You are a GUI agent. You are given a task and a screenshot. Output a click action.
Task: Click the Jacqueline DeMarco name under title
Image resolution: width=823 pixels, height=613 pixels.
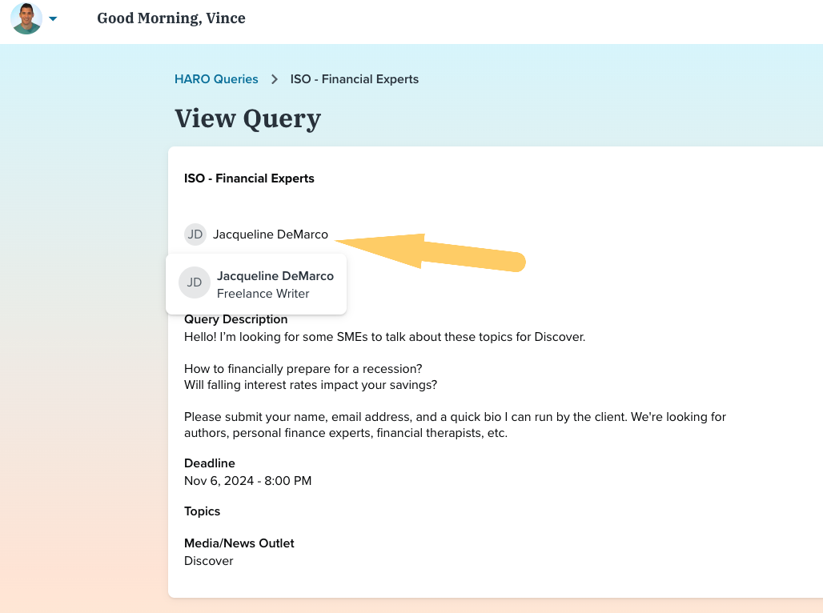coord(270,234)
